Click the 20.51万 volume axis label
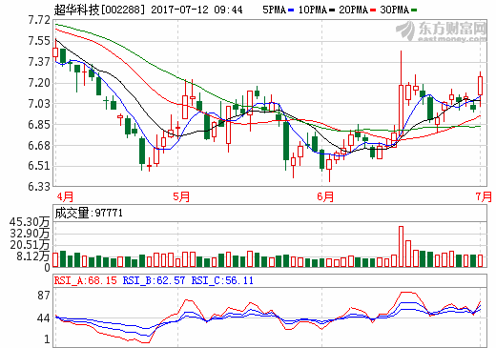This screenshot has height=348, width=496. (x=30, y=245)
